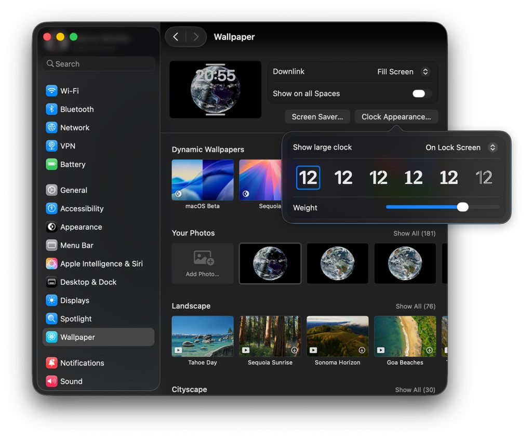Image resolution: width=532 pixels, height=438 pixels.
Task: Select the Tahoe Day wallpaper thumbnail
Action: 203,336
